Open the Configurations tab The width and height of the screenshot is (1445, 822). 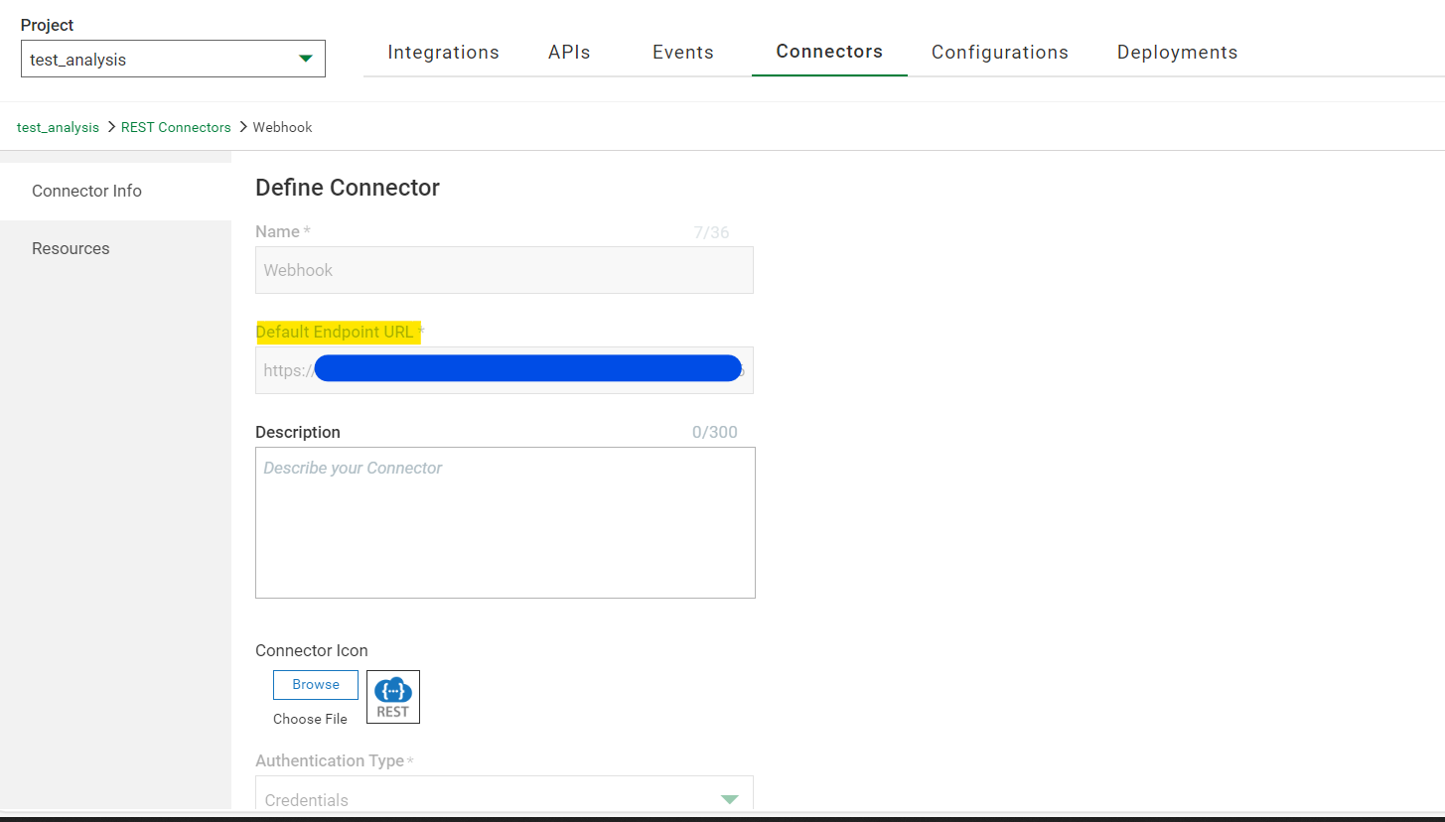pyautogui.click(x=999, y=52)
